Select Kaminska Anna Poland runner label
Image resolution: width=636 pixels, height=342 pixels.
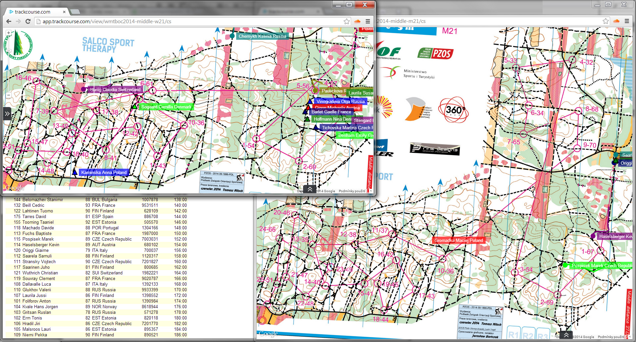(x=104, y=172)
